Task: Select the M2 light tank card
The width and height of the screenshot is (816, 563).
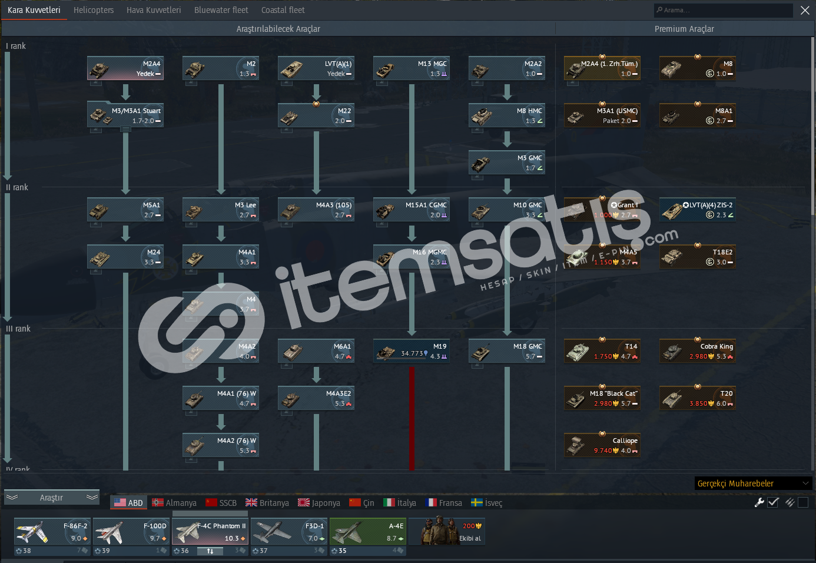Action: click(x=221, y=68)
